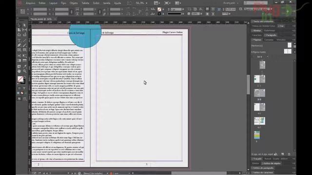Screen dimensions: 312x175
Task: Delete selected page with trash icon
Action: (289, 154)
